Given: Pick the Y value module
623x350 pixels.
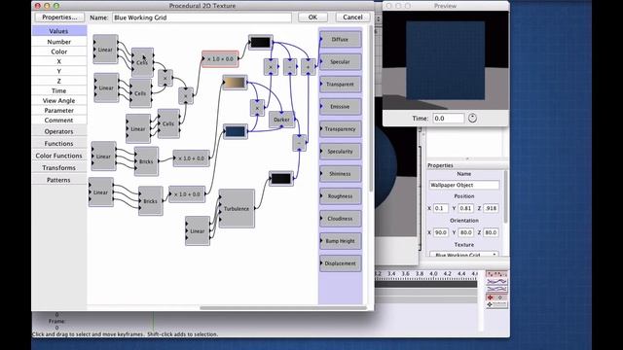Looking at the screenshot, I should click(x=58, y=71).
